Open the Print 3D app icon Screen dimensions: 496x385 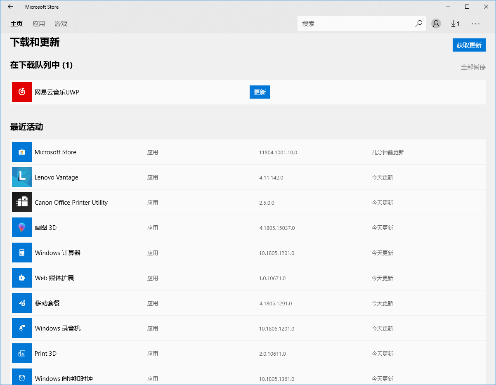22,353
